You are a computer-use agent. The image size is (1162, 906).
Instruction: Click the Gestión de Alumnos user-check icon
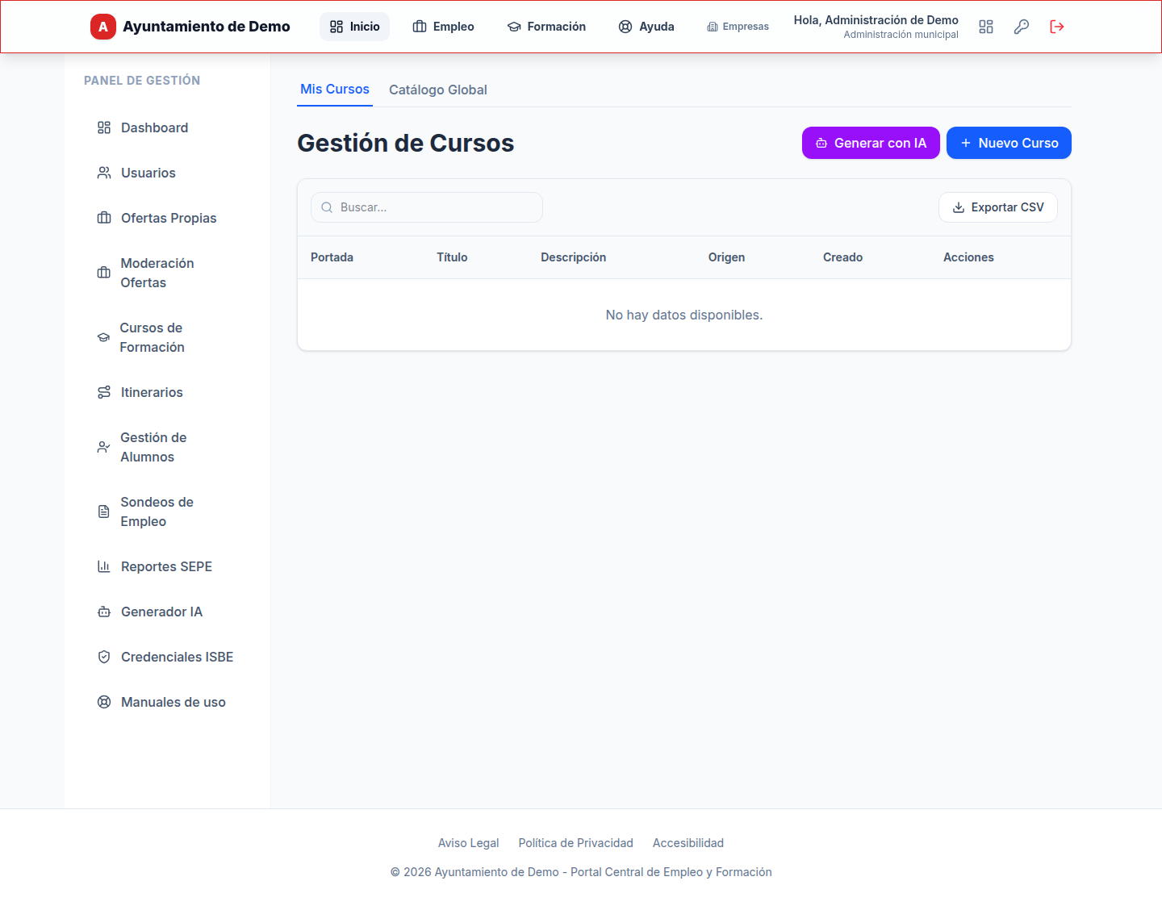(104, 447)
